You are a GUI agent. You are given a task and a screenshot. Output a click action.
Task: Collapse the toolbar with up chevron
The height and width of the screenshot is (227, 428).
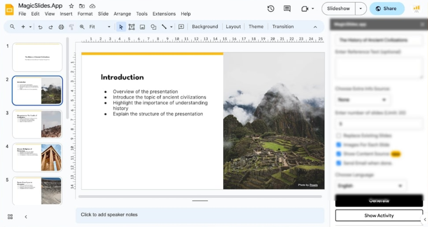tap(315, 27)
